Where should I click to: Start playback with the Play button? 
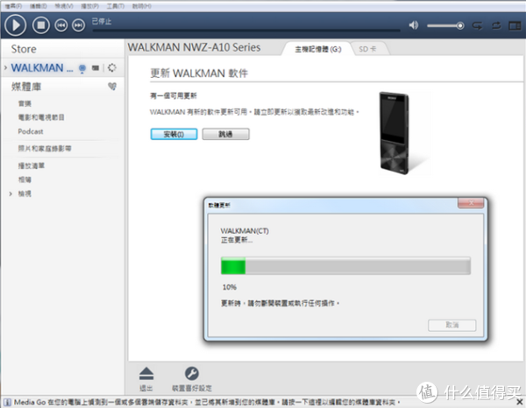pyautogui.click(x=16, y=25)
